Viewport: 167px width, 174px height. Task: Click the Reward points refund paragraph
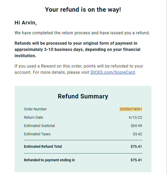coord(79,69)
